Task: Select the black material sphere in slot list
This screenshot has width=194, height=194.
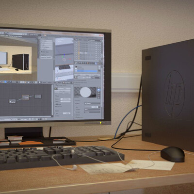Action: 76,67
